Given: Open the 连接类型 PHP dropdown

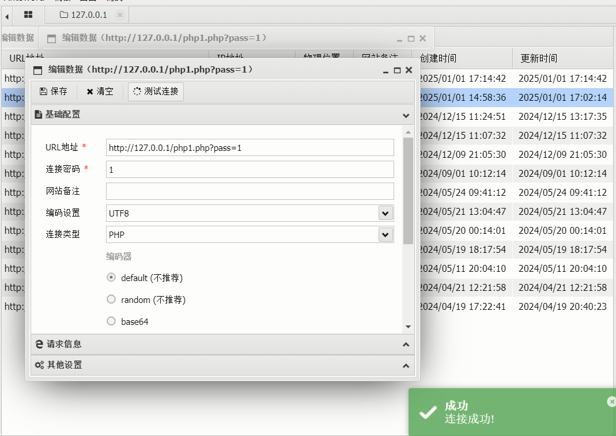Looking at the screenshot, I should [x=385, y=235].
